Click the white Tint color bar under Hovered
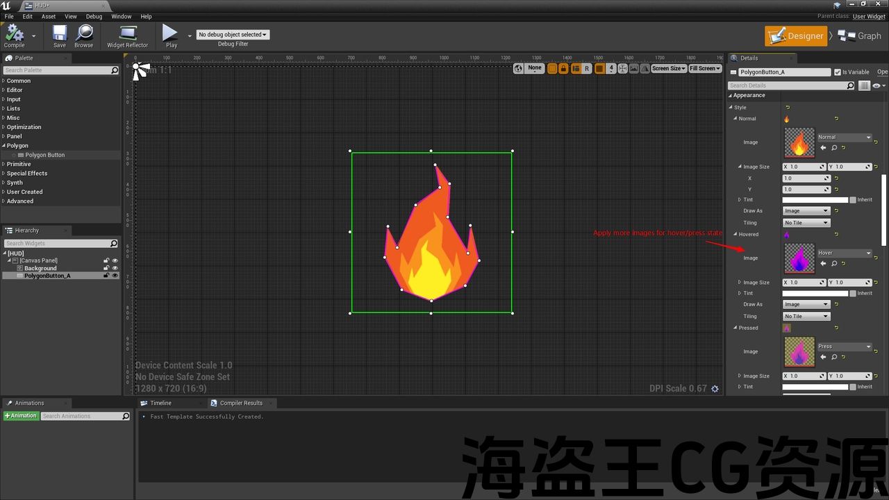Screen dimensions: 889x500 pyautogui.click(x=815, y=293)
